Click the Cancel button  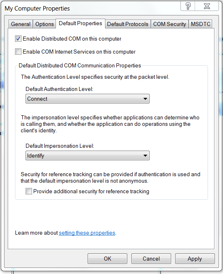151,259
